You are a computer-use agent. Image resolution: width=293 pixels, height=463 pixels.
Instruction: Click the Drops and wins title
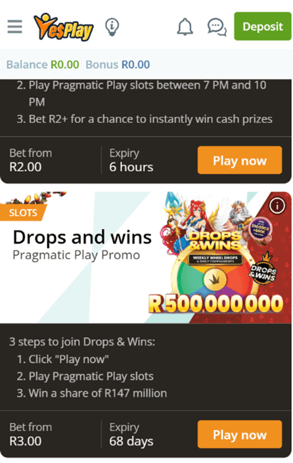click(x=82, y=237)
